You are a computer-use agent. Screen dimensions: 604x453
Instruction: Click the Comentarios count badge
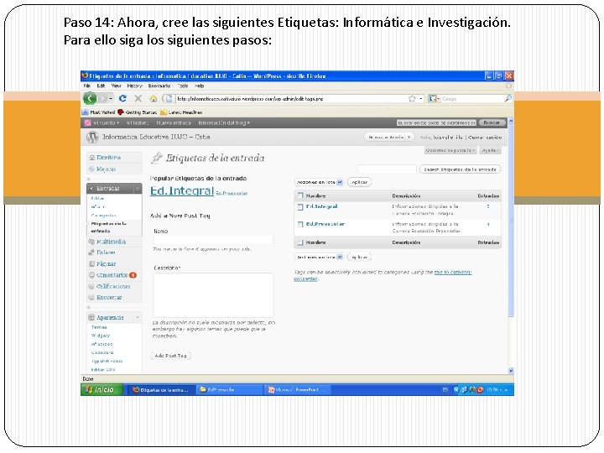[133, 275]
